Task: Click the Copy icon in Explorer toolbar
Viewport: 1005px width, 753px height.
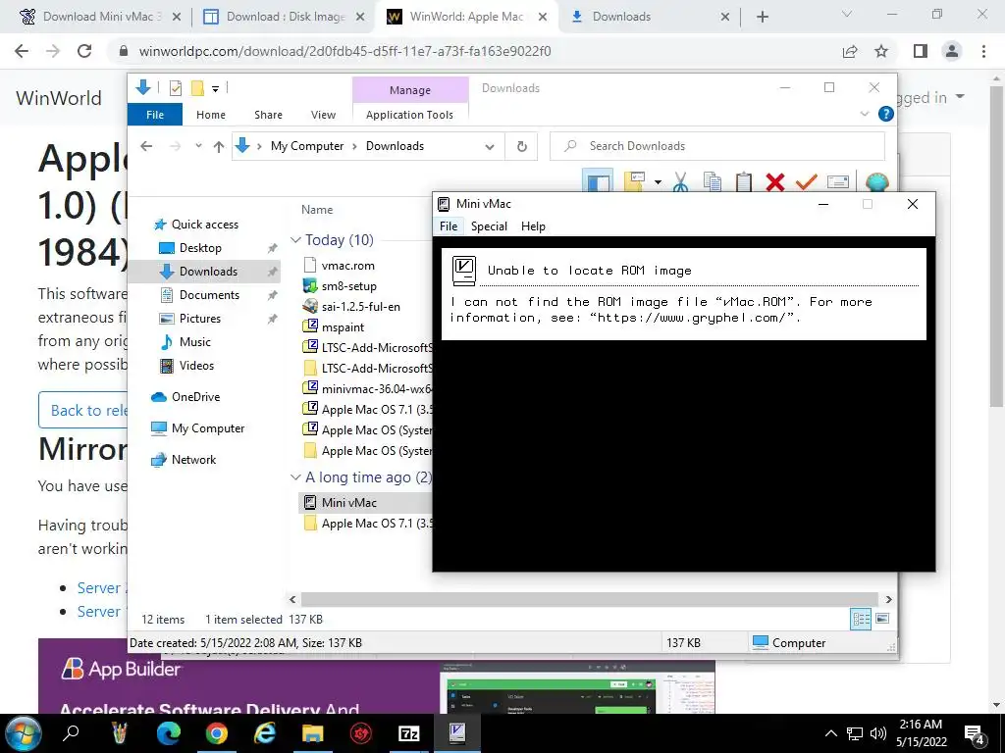Action: point(713,181)
